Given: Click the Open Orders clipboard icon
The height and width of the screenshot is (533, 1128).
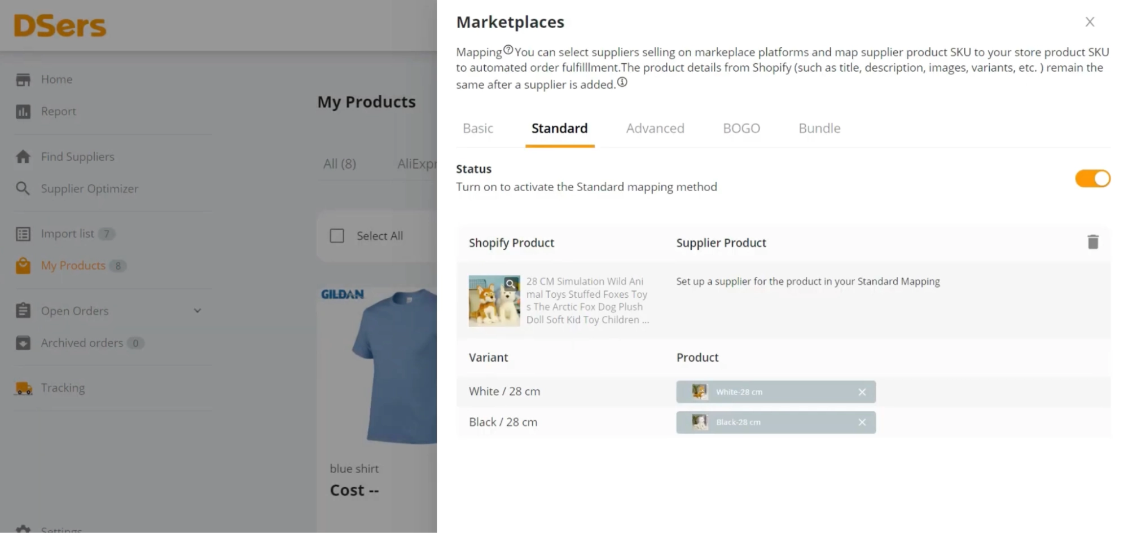Looking at the screenshot, I should coord(23,311).
